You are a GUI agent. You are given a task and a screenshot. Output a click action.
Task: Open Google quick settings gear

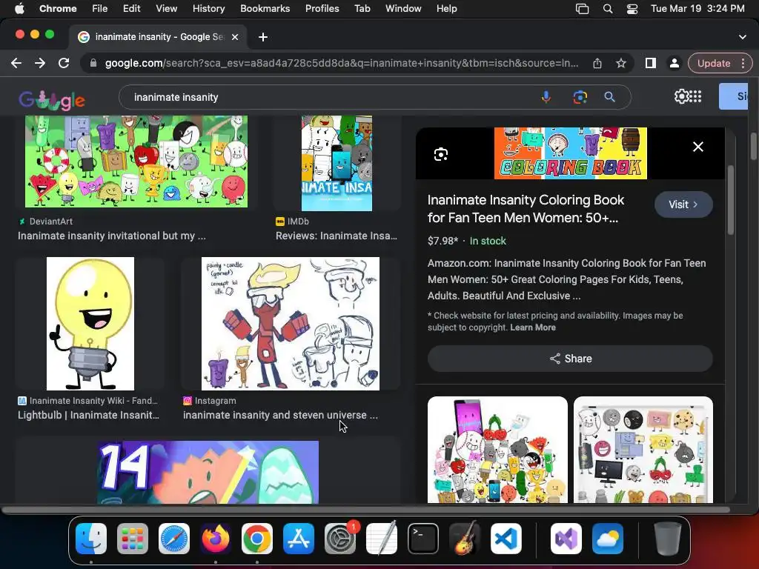point(681,96)
